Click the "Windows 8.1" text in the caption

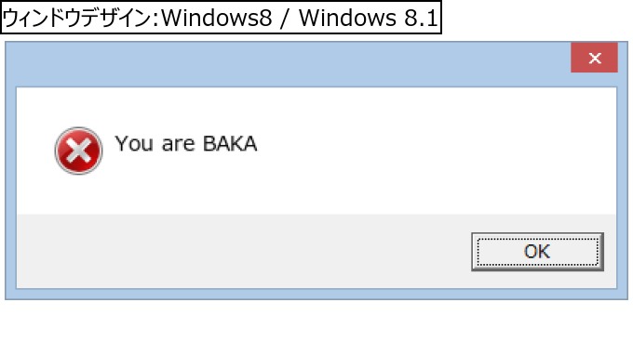(x=369, y=19)
